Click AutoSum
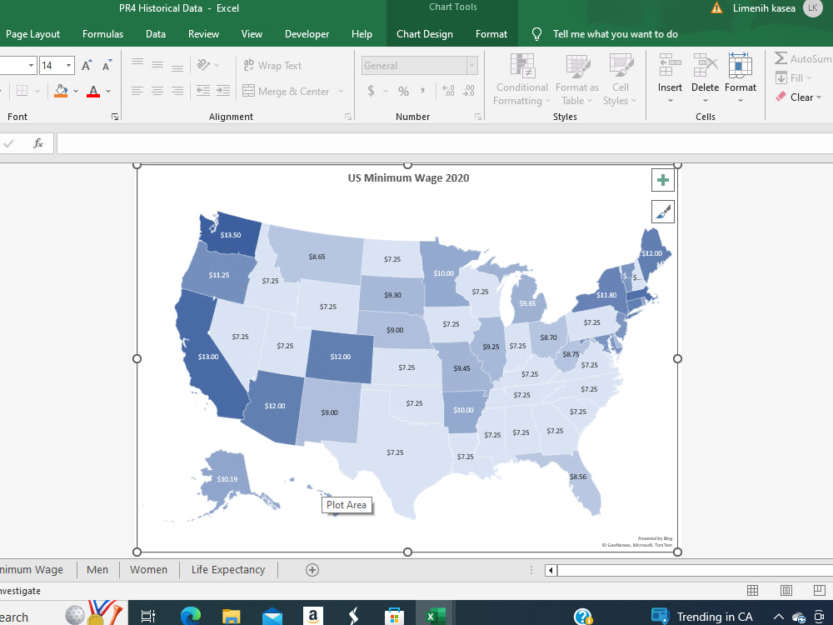Screen dimensions: 833x625 point(803,58)
